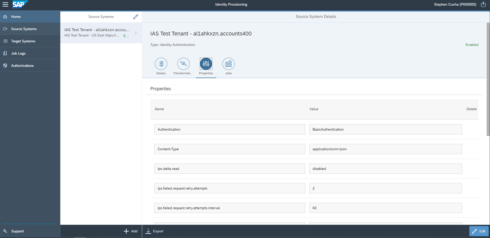Image resolution: width=490 pixels, height=238 pixels.
Task: Click the vertical scrollbar on details pane
Action: pyautogui.click(x=488, y=79)
